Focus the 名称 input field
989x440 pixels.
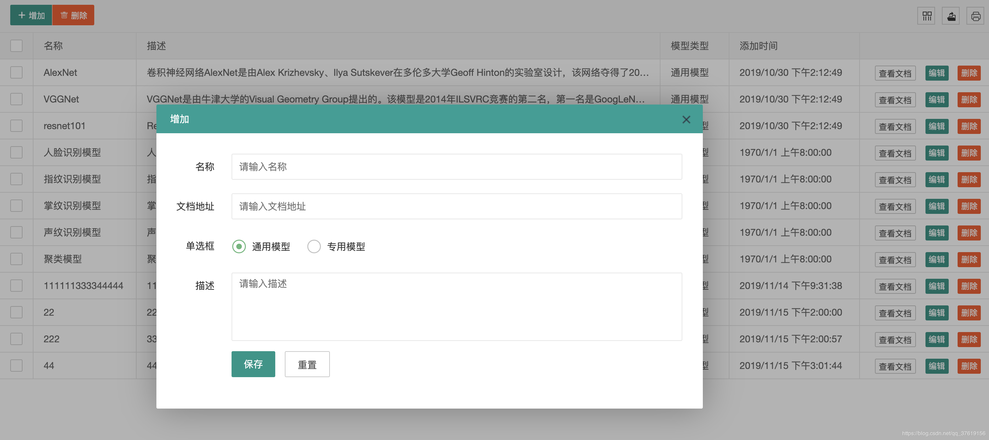tap(456, 167)
